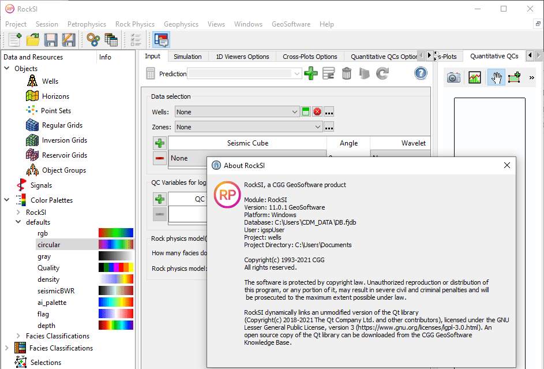The height and width of the screenshot is (369, 544).
Task: Click the green select-all wells icon
Action: click(x=306, y=112)
